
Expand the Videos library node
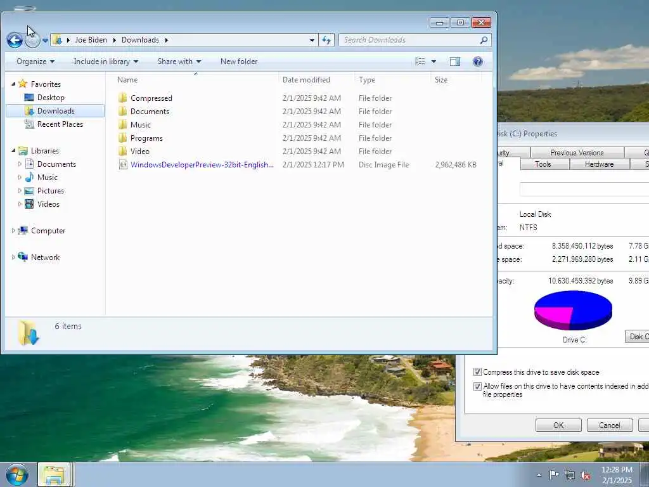tap(20, 204)
